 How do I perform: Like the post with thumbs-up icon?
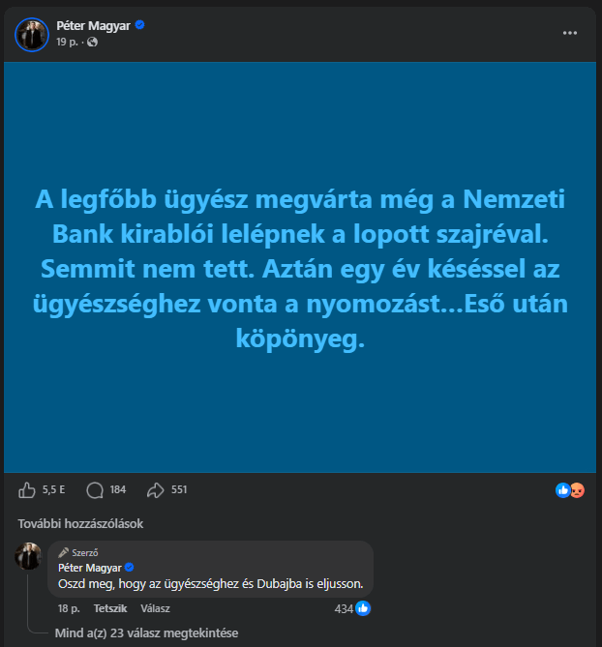tap(27, 489)
